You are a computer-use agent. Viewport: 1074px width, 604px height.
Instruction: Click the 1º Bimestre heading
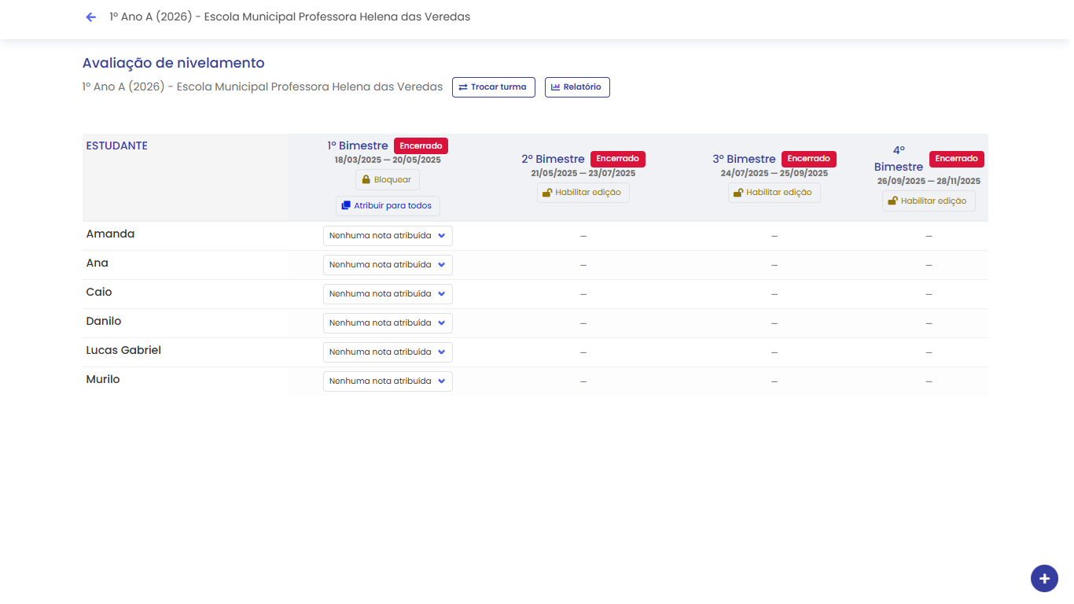tap(358, 145)
